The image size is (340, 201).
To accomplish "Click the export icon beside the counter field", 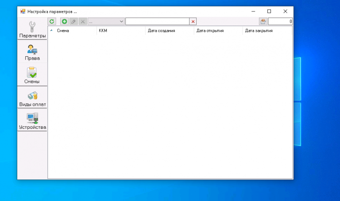I will click(263, 21).
